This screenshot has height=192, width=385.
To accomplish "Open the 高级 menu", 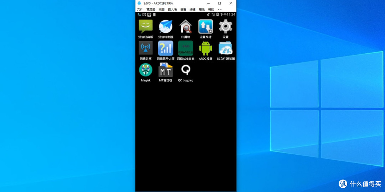I will coord(202,9).
